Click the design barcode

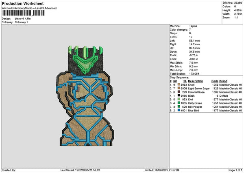point(24,13)
